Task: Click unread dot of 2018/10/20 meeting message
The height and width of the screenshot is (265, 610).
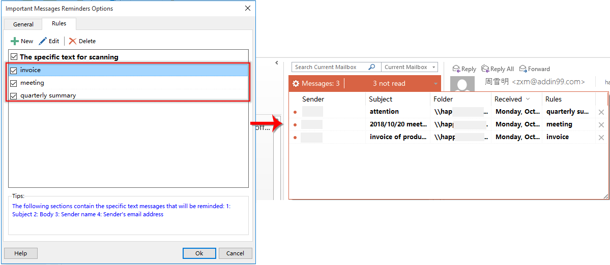Action: (x=295, y=125)
